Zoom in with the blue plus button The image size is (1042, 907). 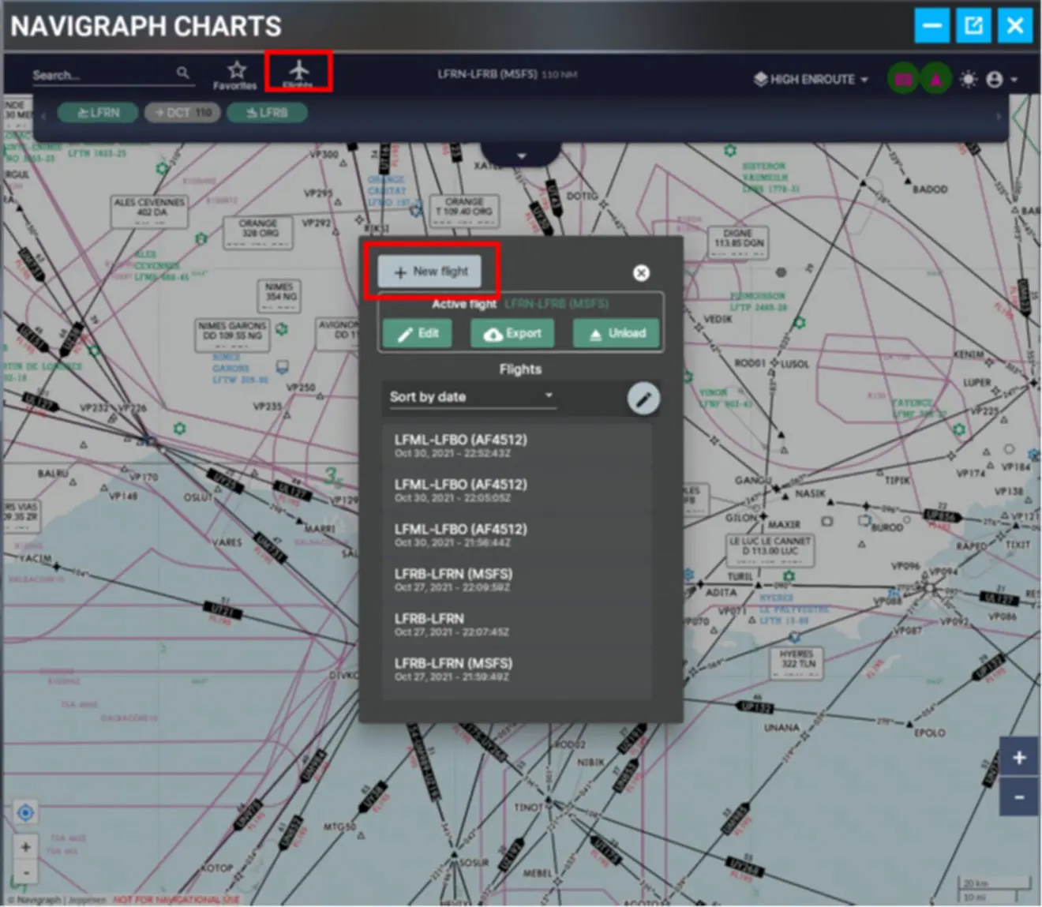(x=1019, y=758)
